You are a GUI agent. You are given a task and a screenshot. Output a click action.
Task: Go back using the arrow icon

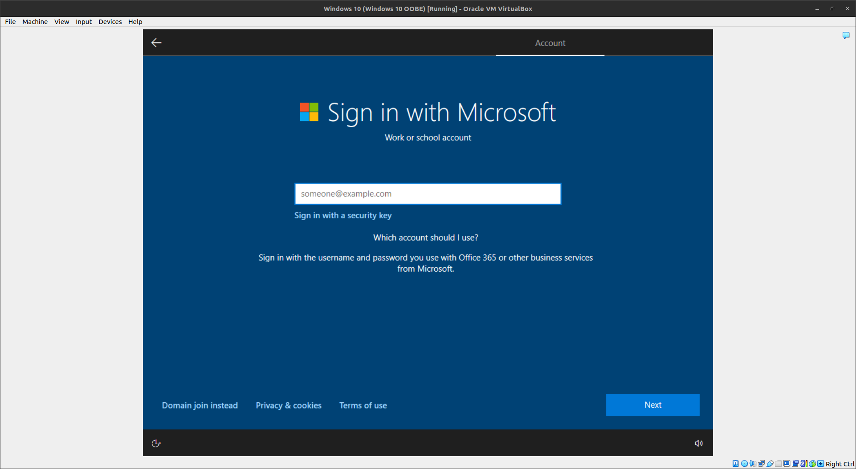156,43
